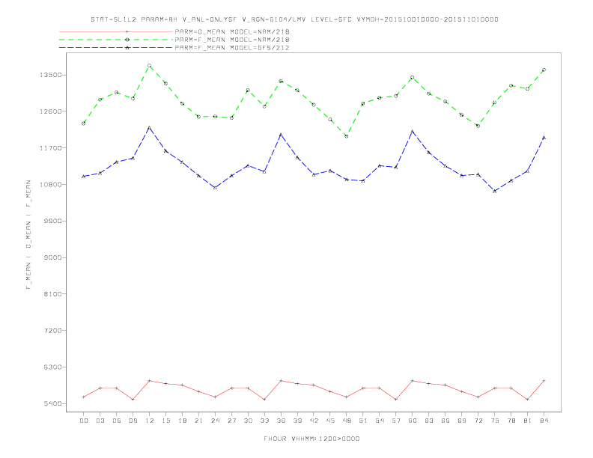The image size is (593, 458).
Task: Click the green line circle marker at hour 48
Action: 347,136
